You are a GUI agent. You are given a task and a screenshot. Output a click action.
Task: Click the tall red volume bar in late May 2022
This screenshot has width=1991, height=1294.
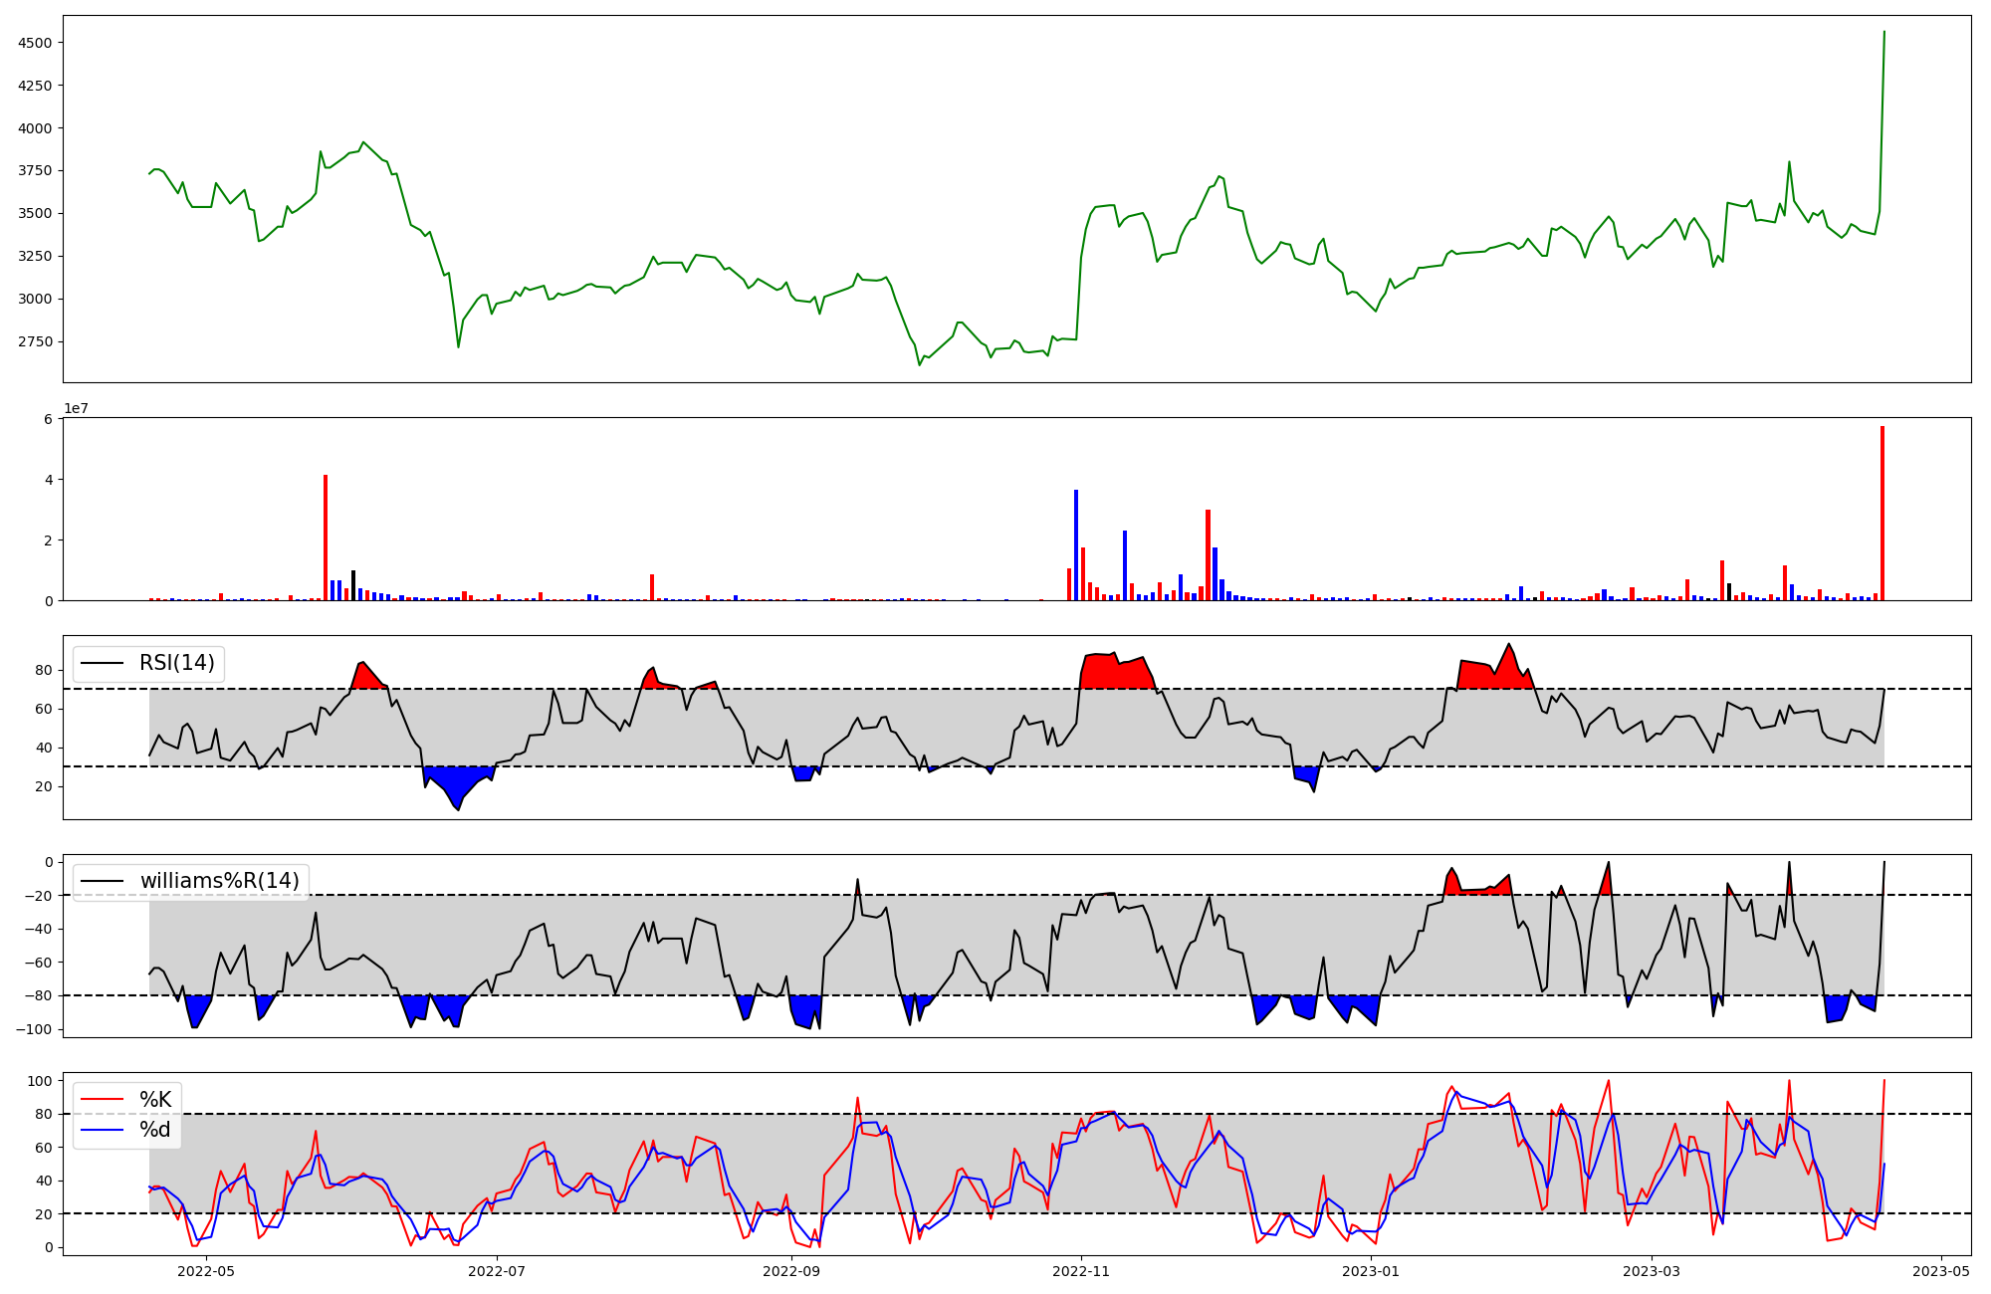(326, 538)
